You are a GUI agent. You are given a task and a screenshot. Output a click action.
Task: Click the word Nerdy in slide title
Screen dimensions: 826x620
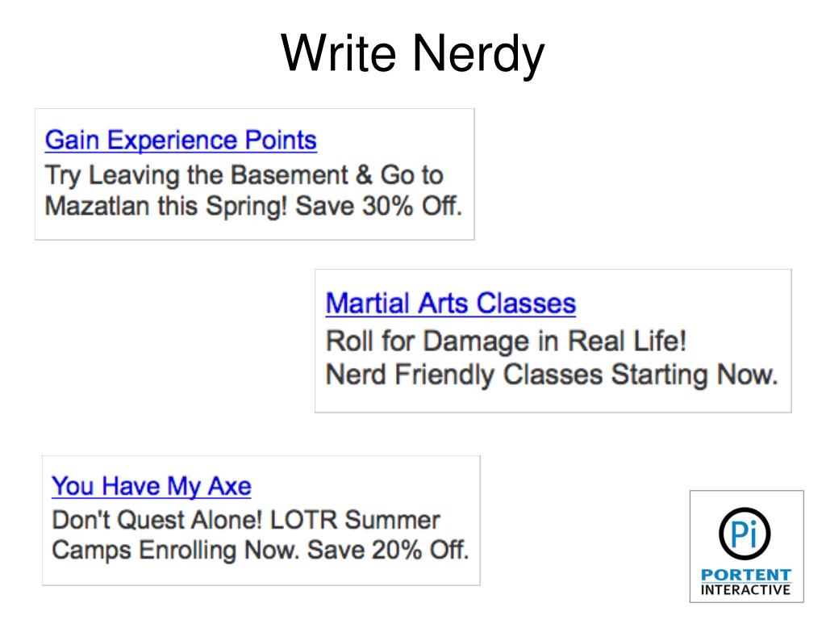(478, 55)
